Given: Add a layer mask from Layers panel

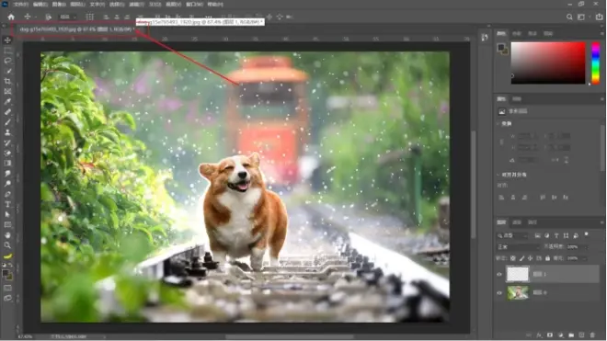Looking at the screenshot, I should (x=550, y=335).
